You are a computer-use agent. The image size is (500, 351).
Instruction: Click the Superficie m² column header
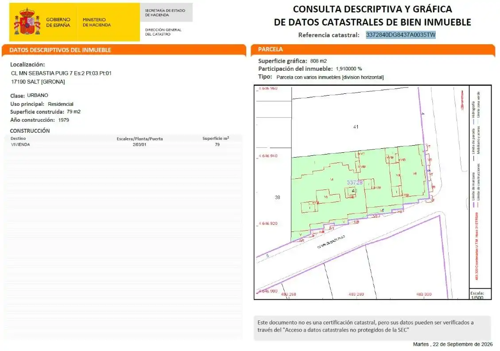coord(216,139)
